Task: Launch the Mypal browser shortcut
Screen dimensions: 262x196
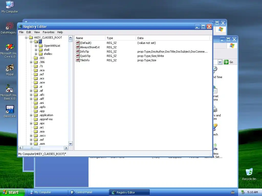Action: (x=10, y=70)
